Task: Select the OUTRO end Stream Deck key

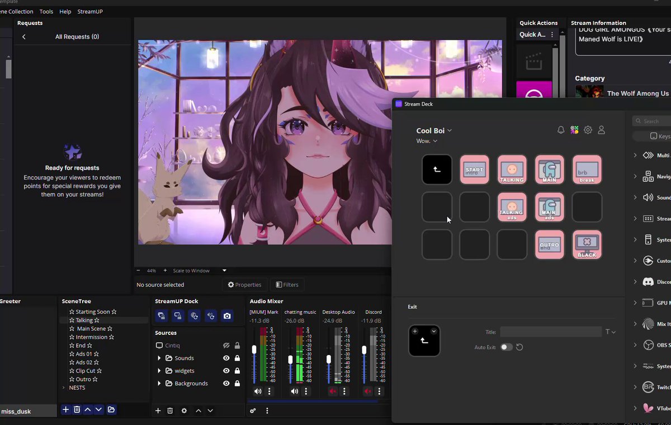Action: point(550,244)
